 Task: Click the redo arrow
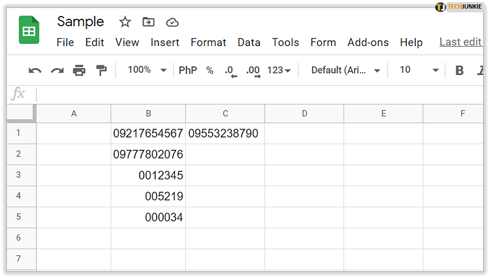(x=57, y=70)
